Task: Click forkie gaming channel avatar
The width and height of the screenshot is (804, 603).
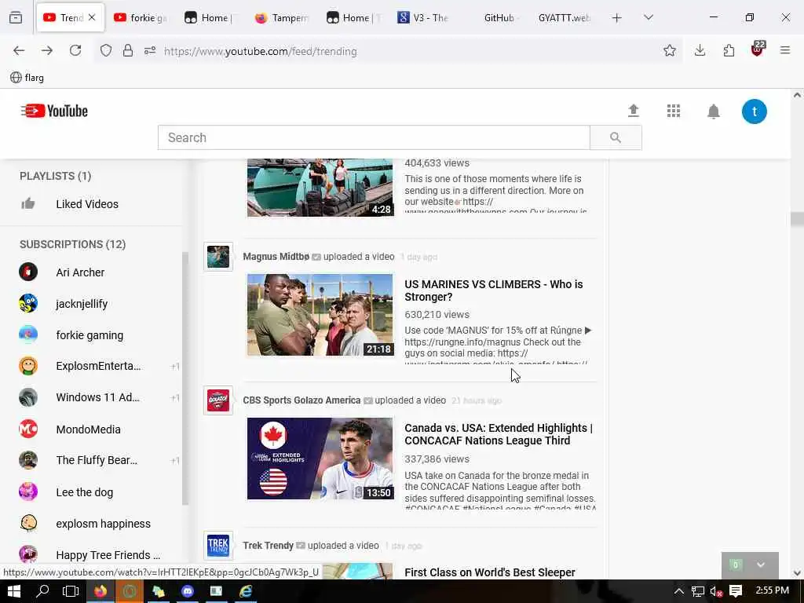Action: (x=28, y=334)
